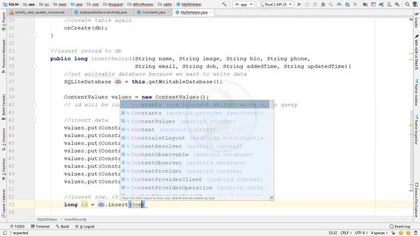Viewport: 420px width, 236px height.
Task: Open the Logcat tool window
Action: tap(85, 226)
